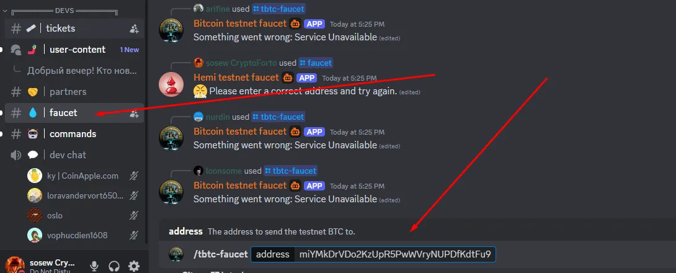
Task: Click the faucet command tag used by sosew
Action: pos(316,63)
